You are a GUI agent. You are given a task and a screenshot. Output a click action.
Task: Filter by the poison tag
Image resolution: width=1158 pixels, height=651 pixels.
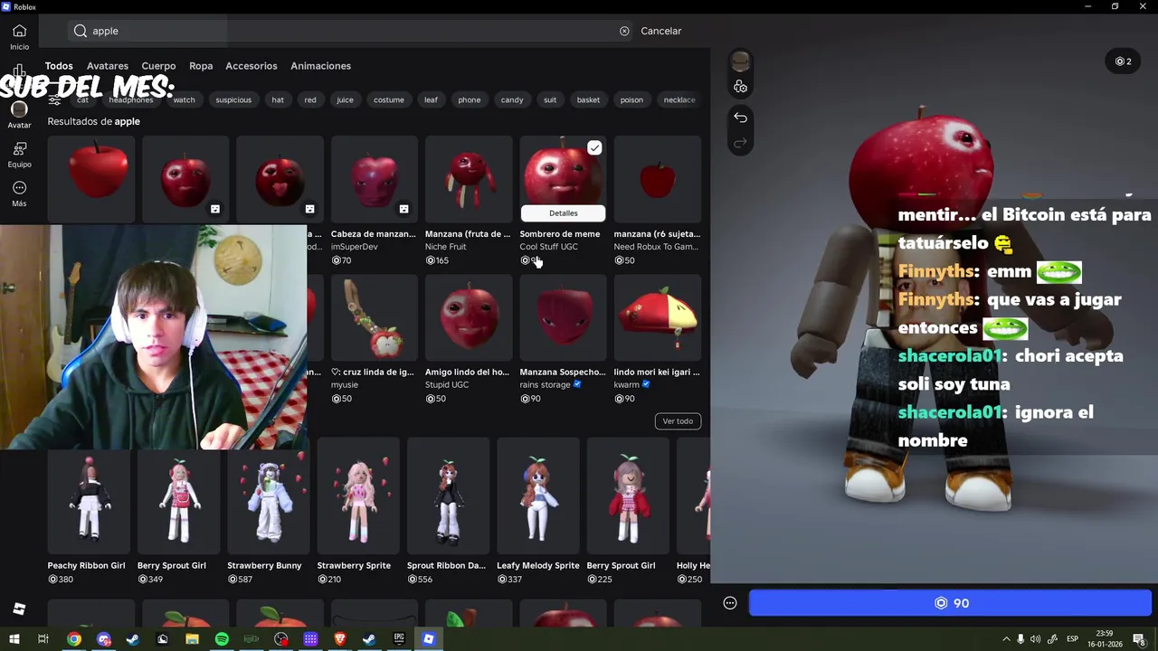tap(631, 99)
